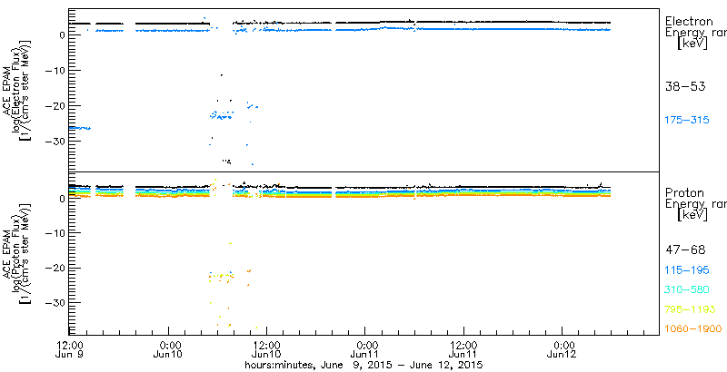Click the [keV] unit under Electron heading
This screenshot has width=727, height=372.
(692, 44)
